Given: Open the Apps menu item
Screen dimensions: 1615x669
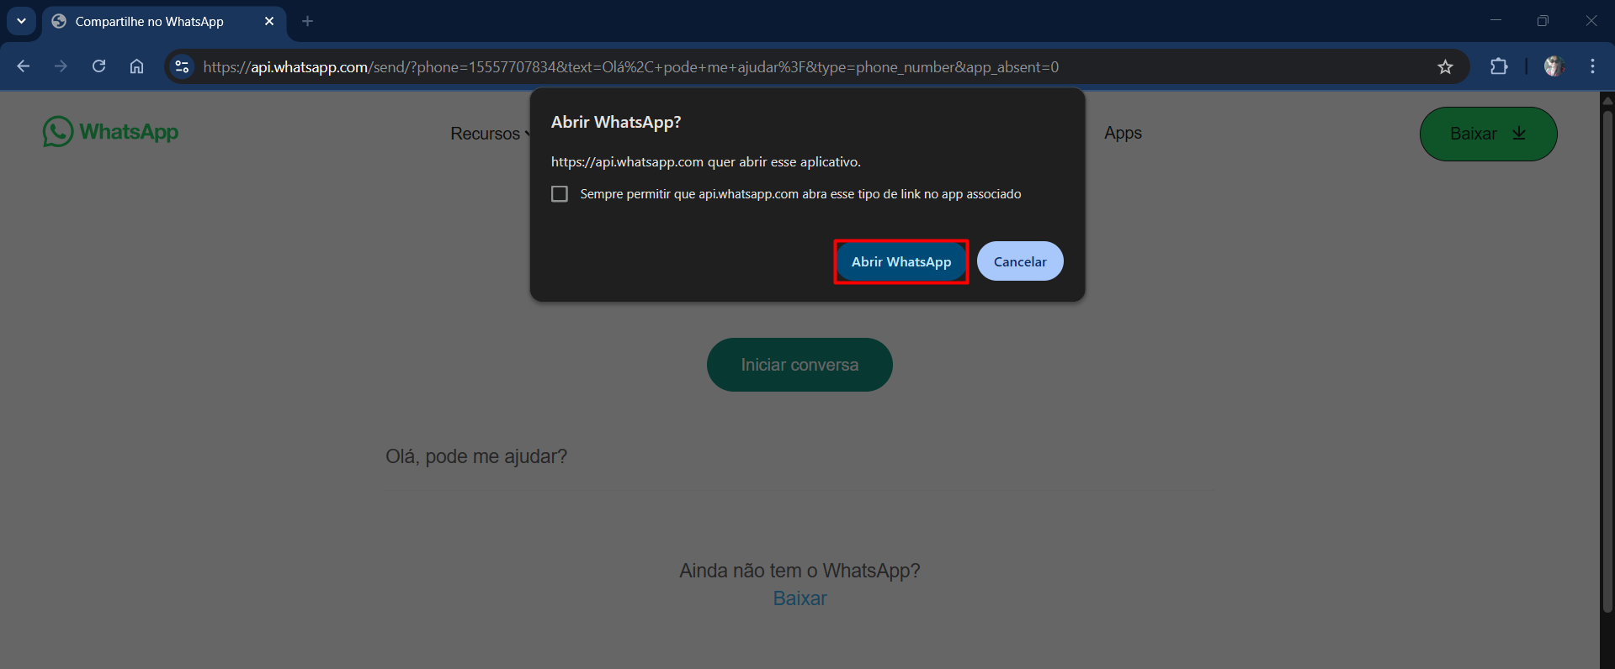Looking at the screenshot, I should tap(1123, 133).
